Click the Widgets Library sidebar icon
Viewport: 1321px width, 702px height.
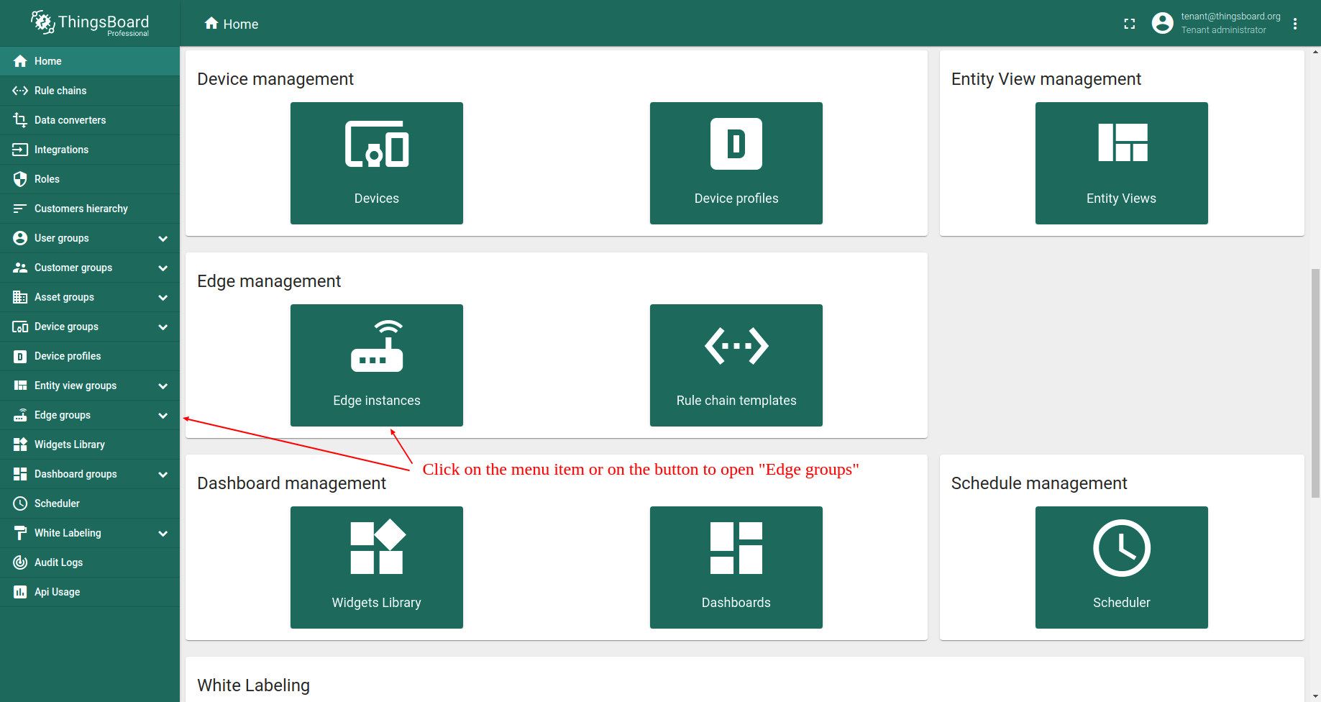click(20, 445)
